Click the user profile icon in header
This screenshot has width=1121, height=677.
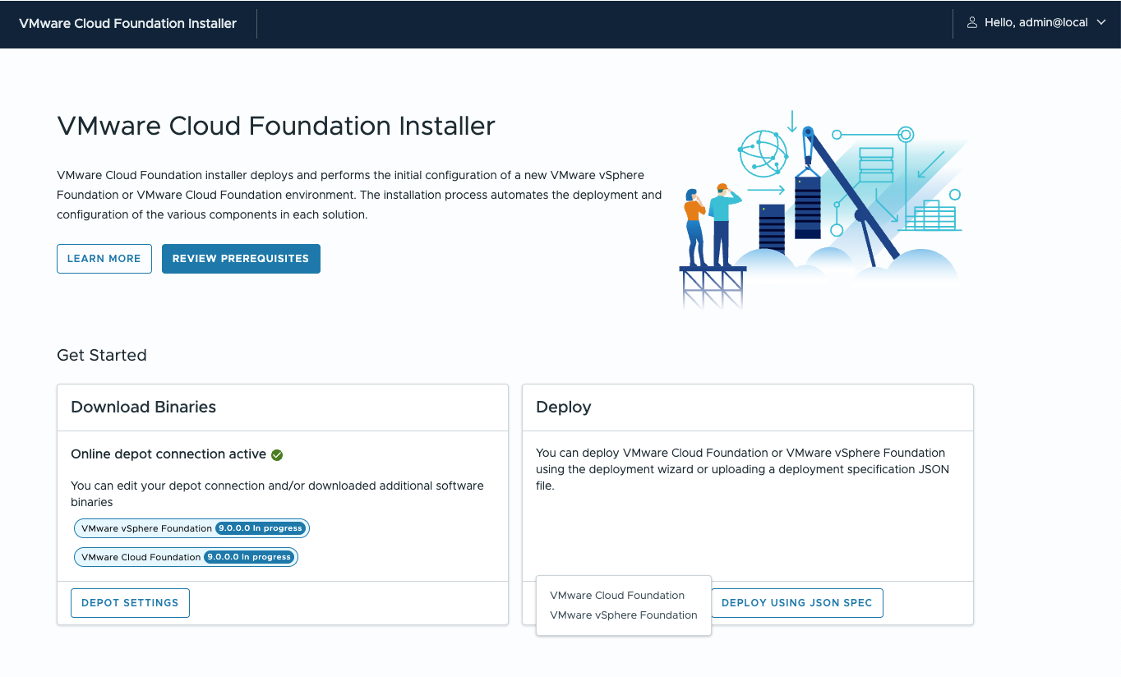click(972, 23)
